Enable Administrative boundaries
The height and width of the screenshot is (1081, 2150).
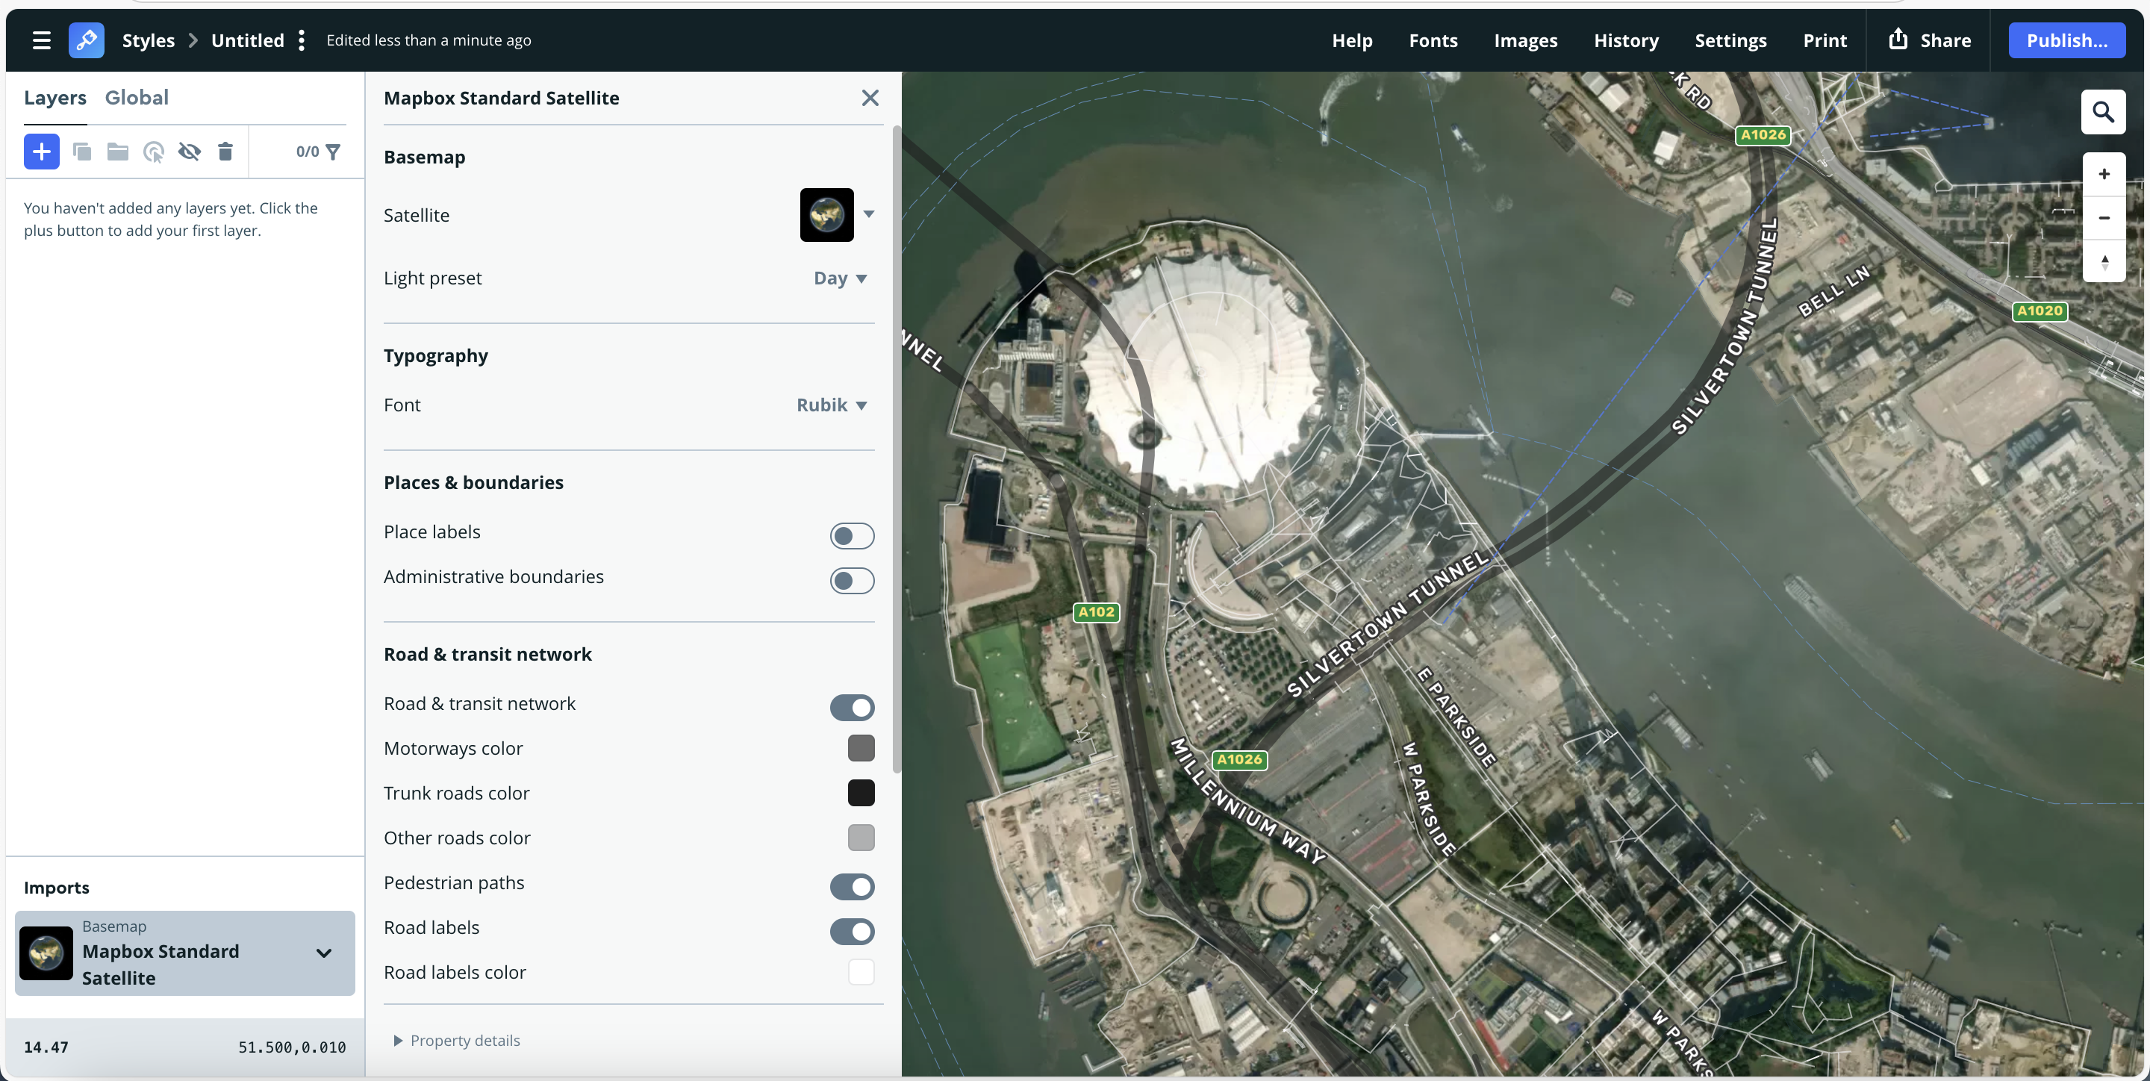tap(852, 581)
